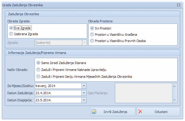The image size is (185, 121).
Task: Select Prostori u Vlasništvu Građana
Action: [x=92, y=34]
